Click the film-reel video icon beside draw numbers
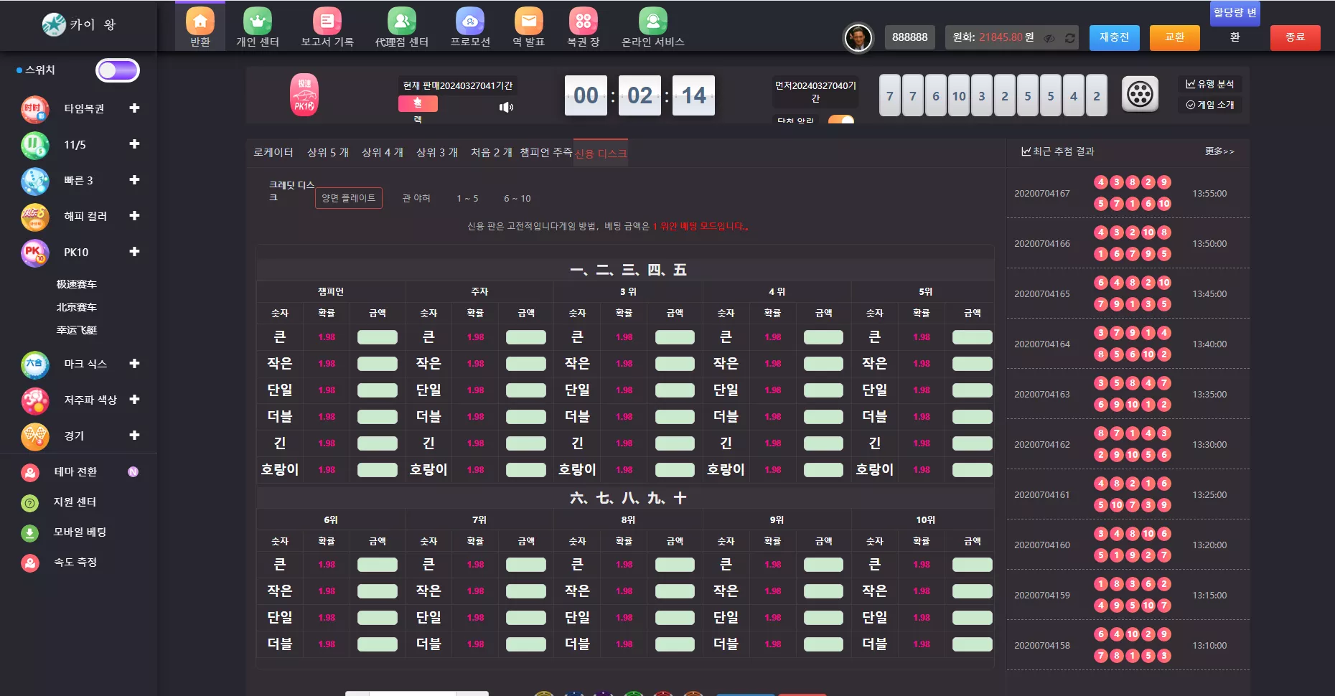Viewport: 1335px width, 696px height. coord(1139,94)
